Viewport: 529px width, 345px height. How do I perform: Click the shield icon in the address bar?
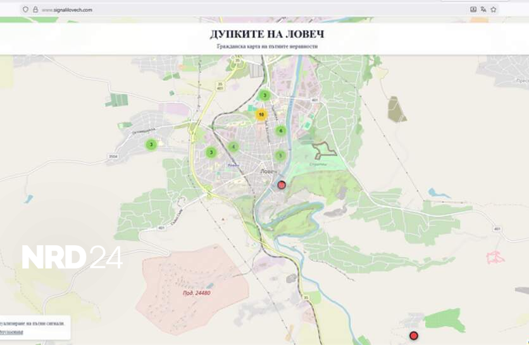pyautogui.click(x=25, y=9)
